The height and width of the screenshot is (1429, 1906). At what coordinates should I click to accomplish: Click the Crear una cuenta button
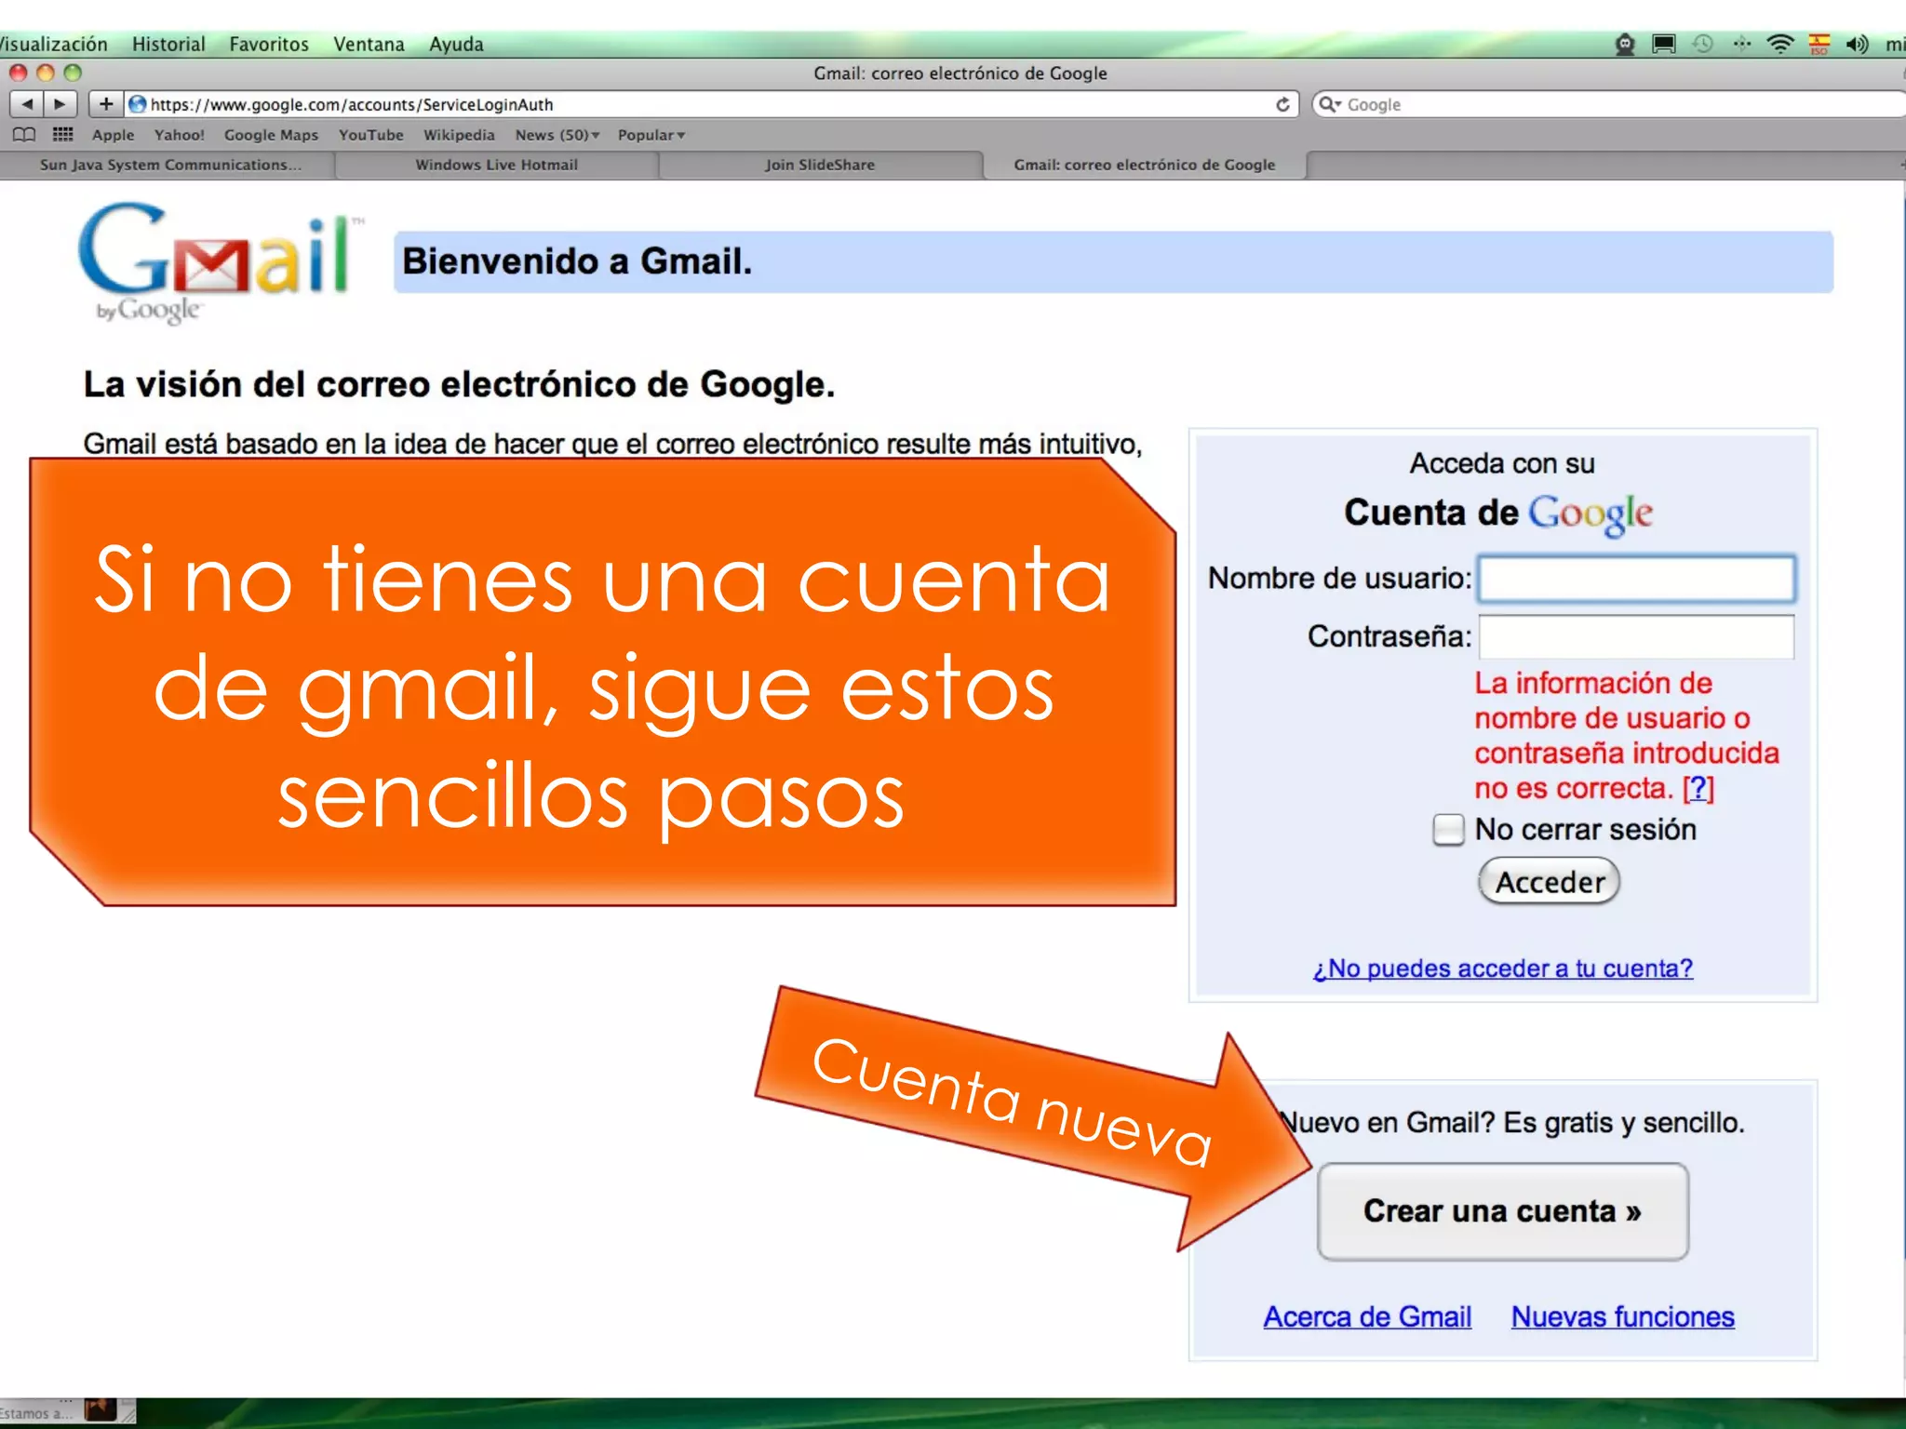(x=1502, y=1211)
